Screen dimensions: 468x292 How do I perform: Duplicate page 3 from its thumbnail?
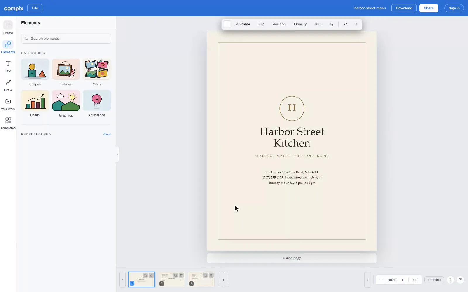coord(205,275)
